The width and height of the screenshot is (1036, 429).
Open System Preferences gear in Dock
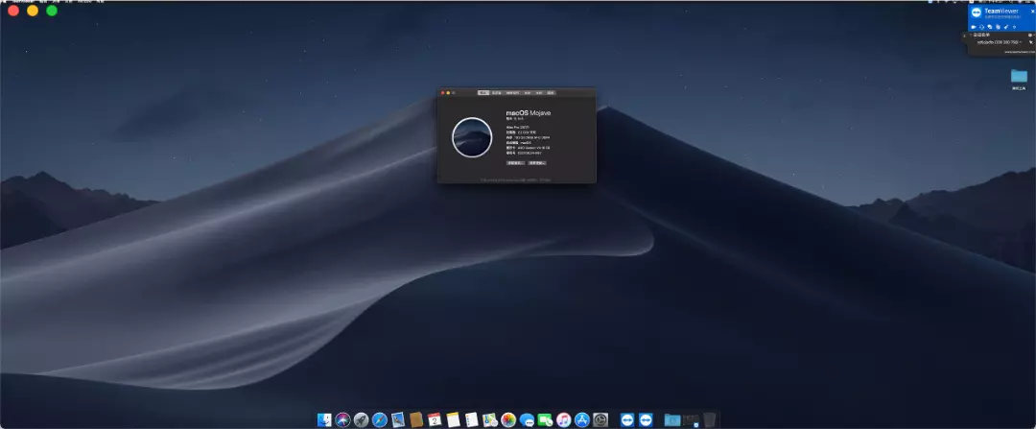(600, 419)
